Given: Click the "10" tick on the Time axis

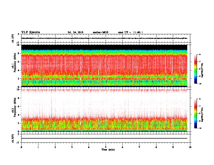Looking at the screenshot, I should tap(190, 147).
